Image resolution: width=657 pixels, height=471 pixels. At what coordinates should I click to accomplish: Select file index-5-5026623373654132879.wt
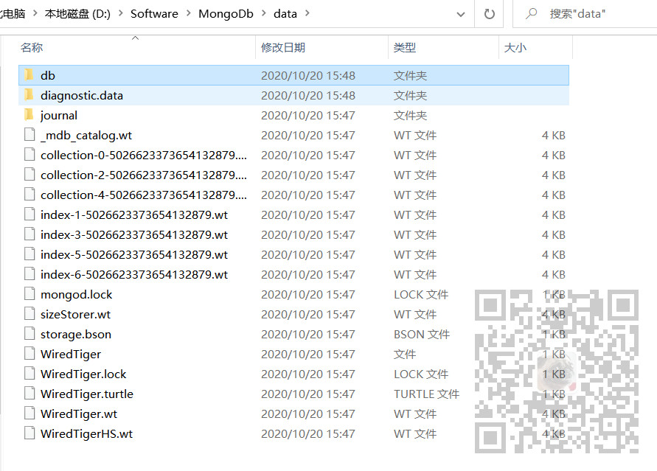134,254
